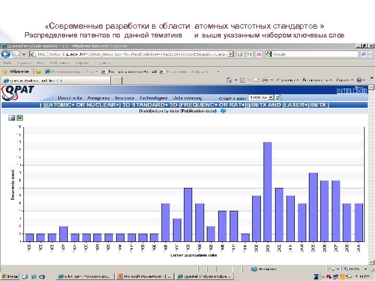Click the Add to Favorites bar icon
375x281 pixels.
pyautogui.click(x=39, y=71)
